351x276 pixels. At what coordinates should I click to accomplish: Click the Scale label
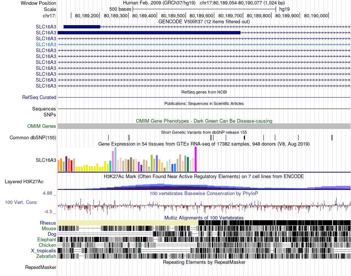tap(50, 9)
